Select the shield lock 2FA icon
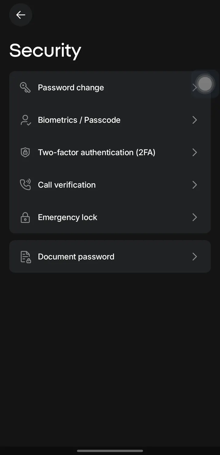The height and width of the screenshot is (455, 220). (x=25, y=152)
